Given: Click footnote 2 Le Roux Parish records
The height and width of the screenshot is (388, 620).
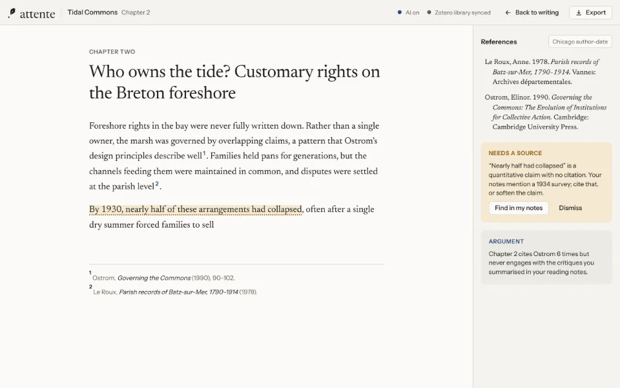Looking at the screenshot, I should [x=173, y=292].
